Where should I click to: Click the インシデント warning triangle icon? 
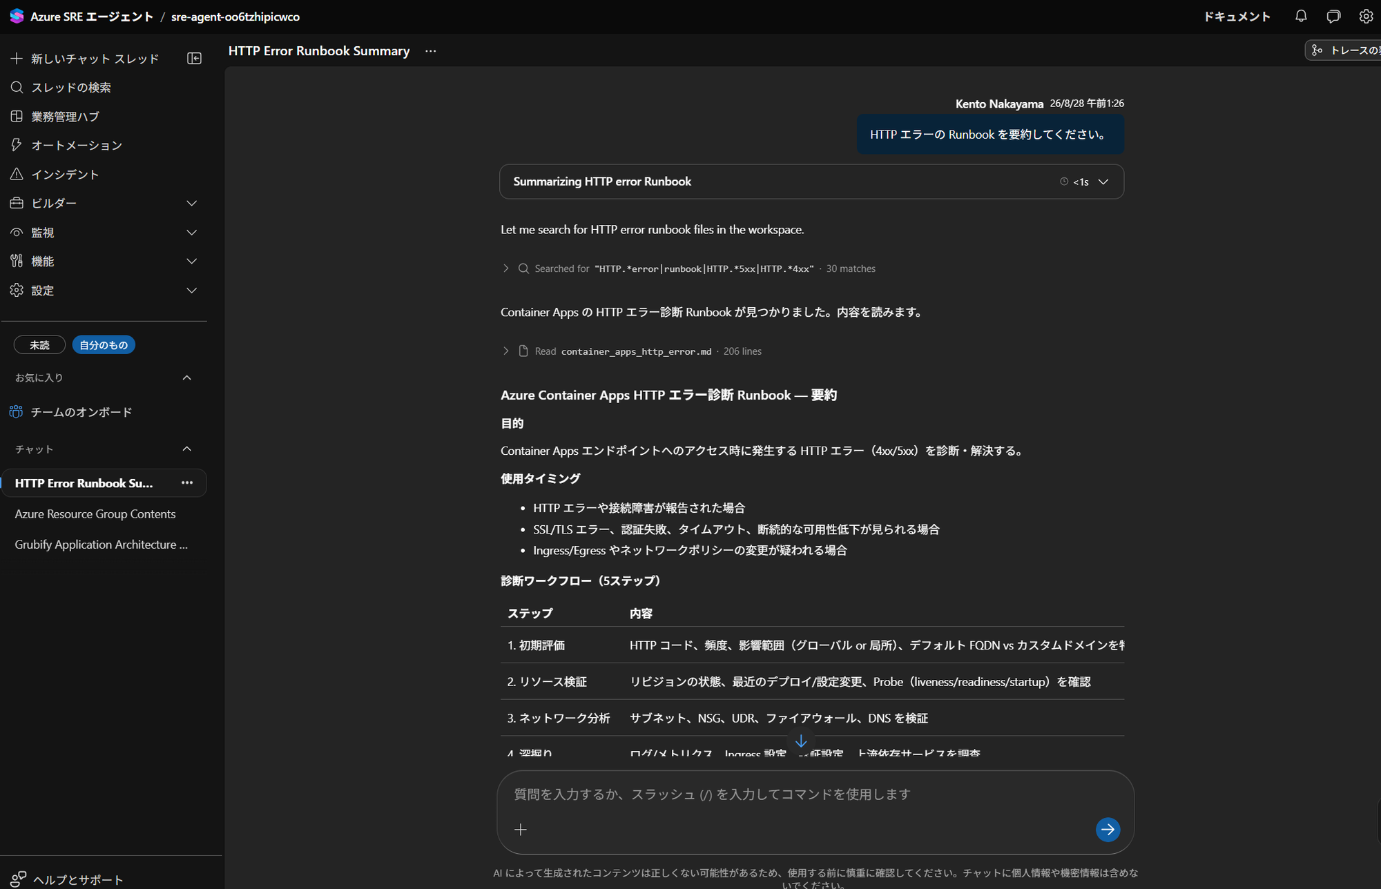click(17, 174)
